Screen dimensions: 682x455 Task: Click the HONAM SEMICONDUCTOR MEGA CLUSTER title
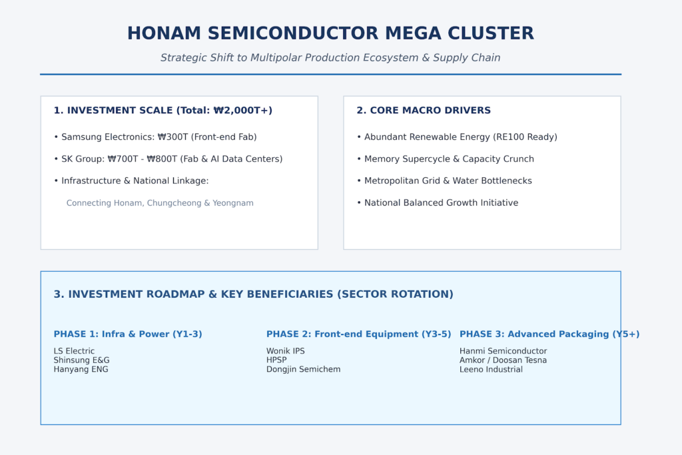(x=330, y=33)
